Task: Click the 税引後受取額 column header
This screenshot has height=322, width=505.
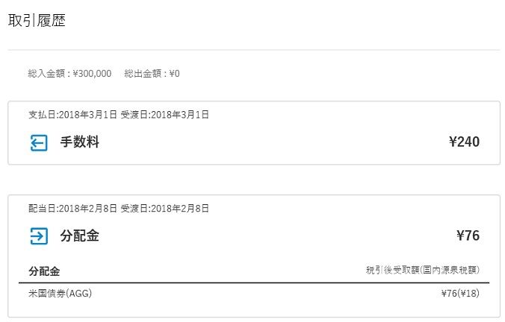Action: 423,270
